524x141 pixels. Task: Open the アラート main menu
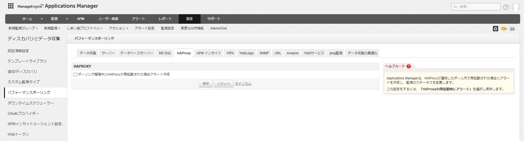(x=138, y=19)
